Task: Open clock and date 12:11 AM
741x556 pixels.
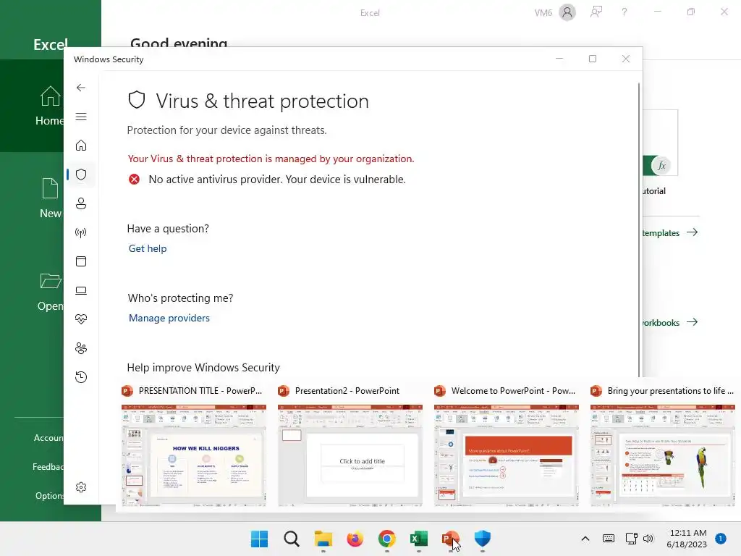Action: (687, 539)
